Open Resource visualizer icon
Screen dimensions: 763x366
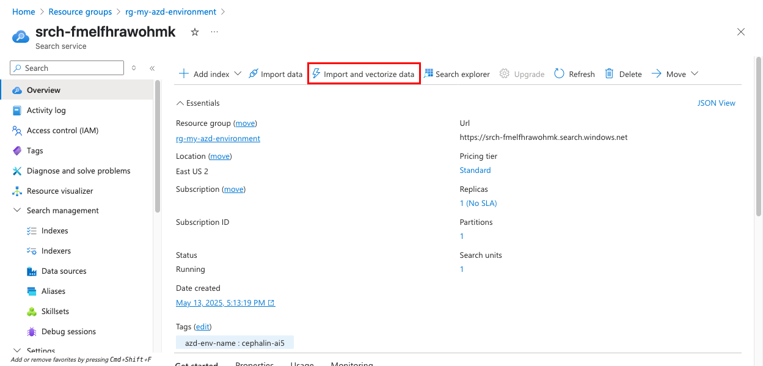pos(16,191)
